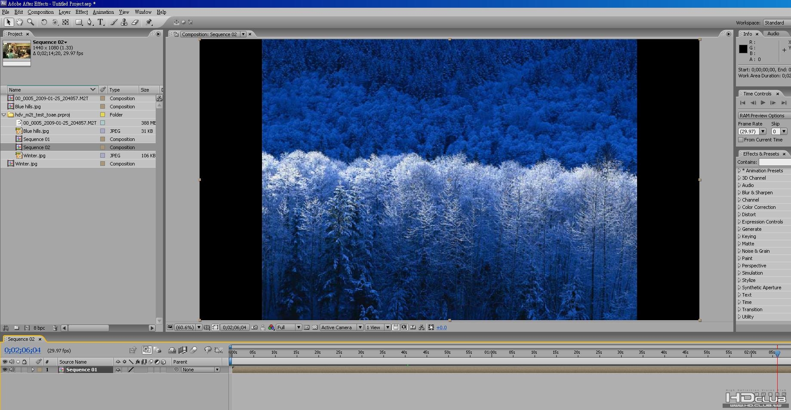Create a new composition from the Project panel
Viewport: 791px width, 410px height.
coord(27,328)
